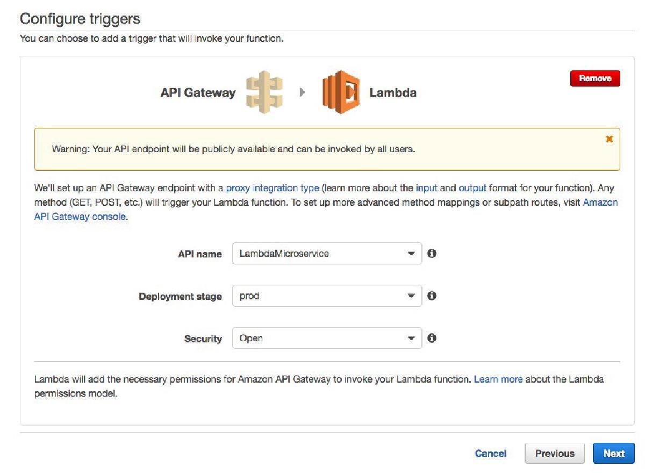This screenshot has height=474, width=645.
Task: Click the orange Lambda icon
Action: [341, 92]
